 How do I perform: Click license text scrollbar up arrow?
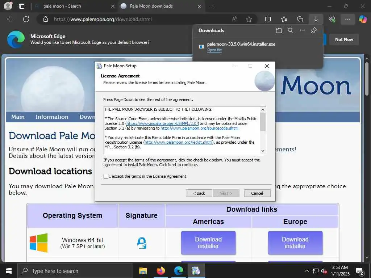(x=263, y=110)
